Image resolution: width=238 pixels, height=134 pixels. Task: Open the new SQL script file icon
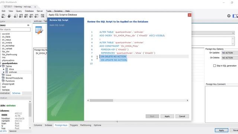click(3, 16)
